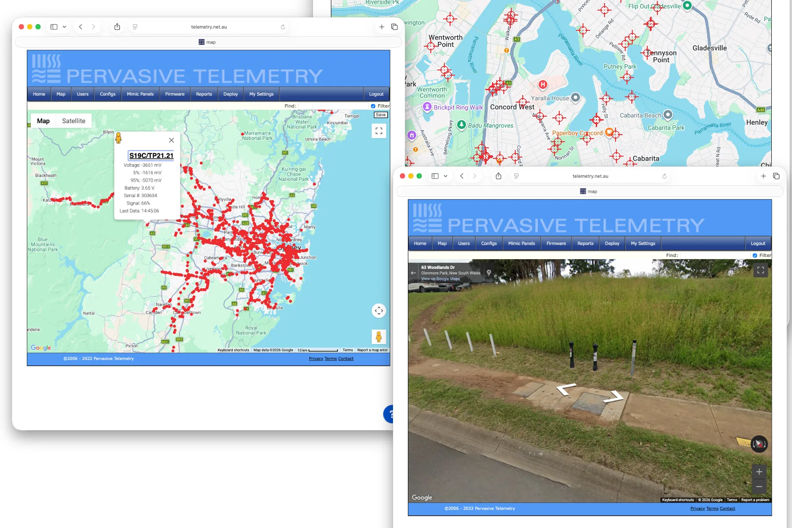Go back in the left Safari window
Image resolution: width=792 pixels, height=528 pixels.
pos(81,27)
